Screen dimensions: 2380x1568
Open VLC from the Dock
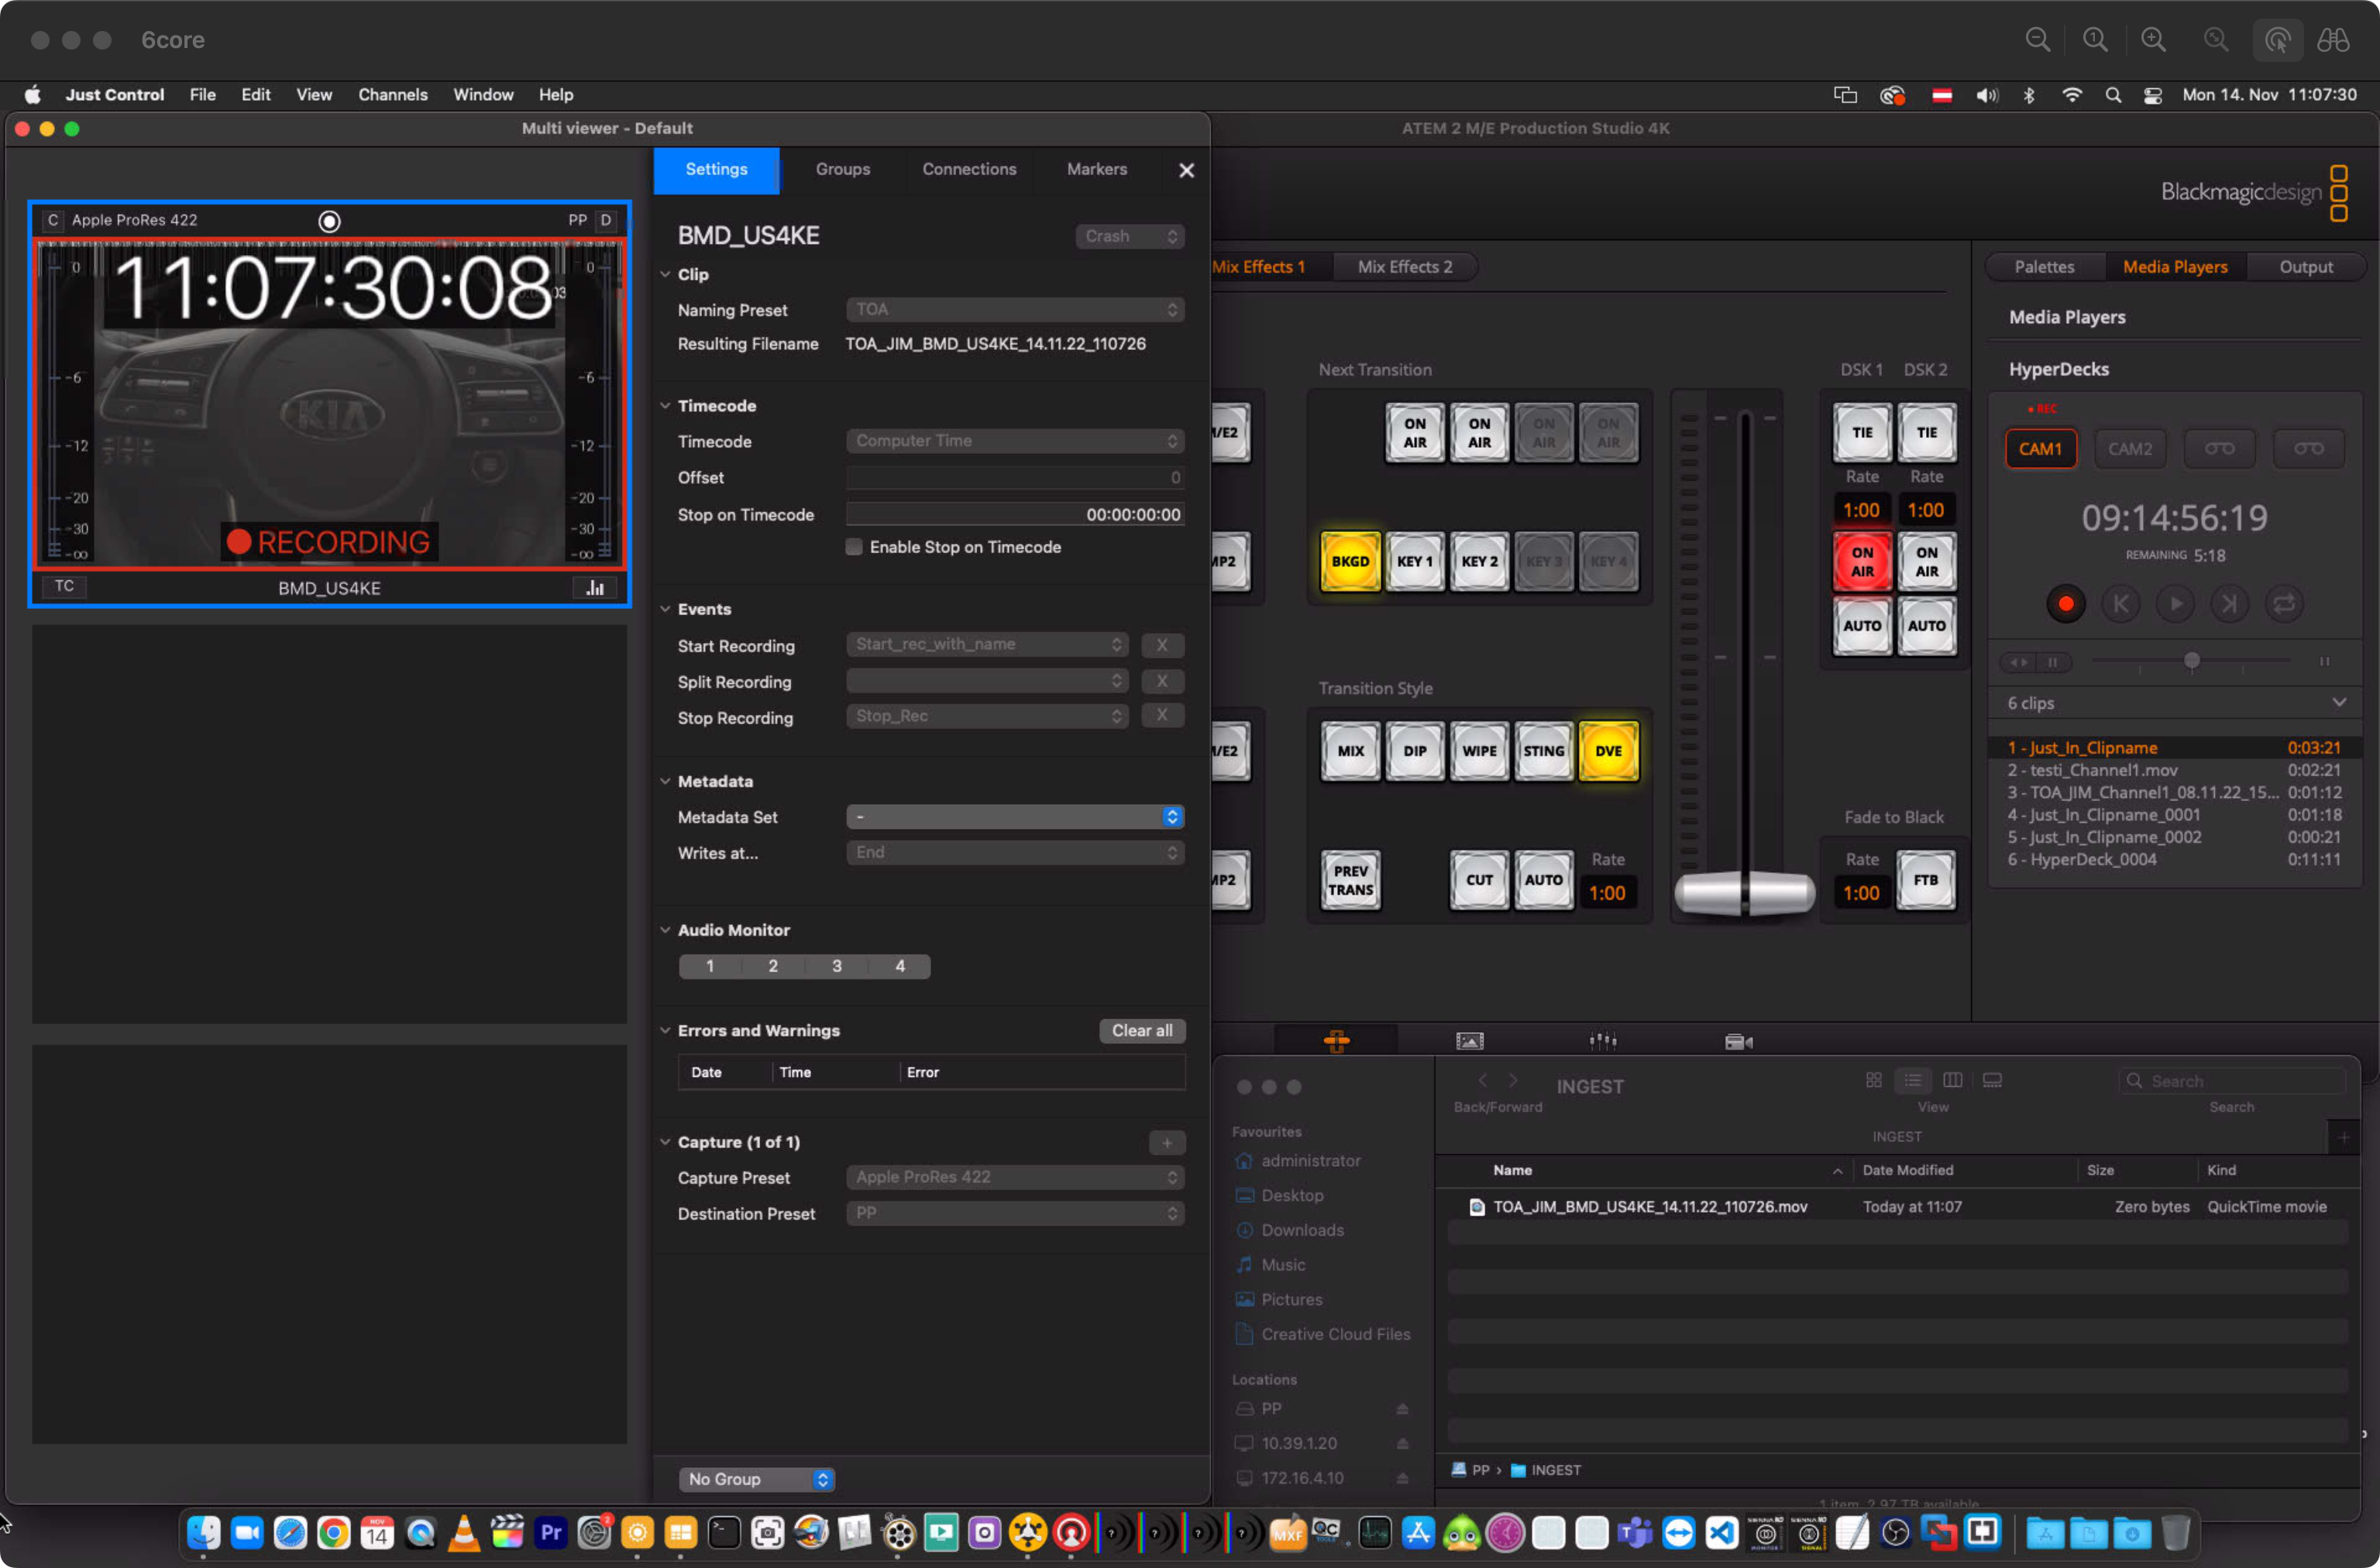click(x=464, y=1532)
